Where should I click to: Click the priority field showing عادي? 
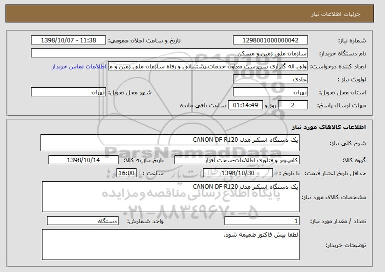(270, 79)
